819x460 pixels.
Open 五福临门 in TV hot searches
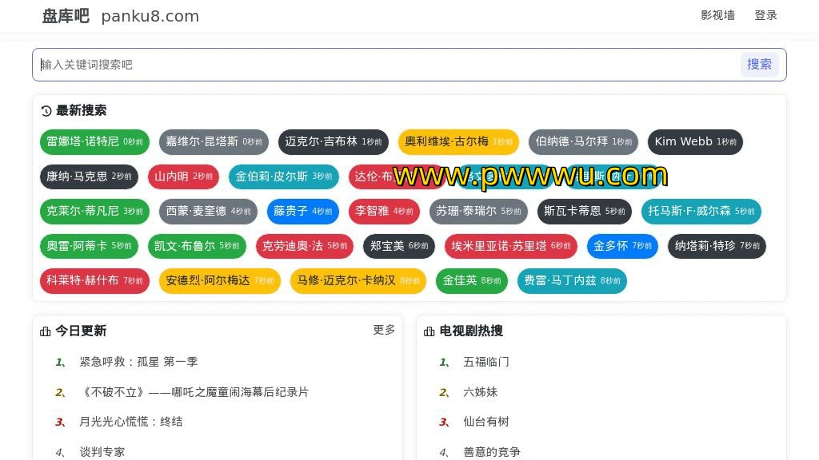[486, 362]
